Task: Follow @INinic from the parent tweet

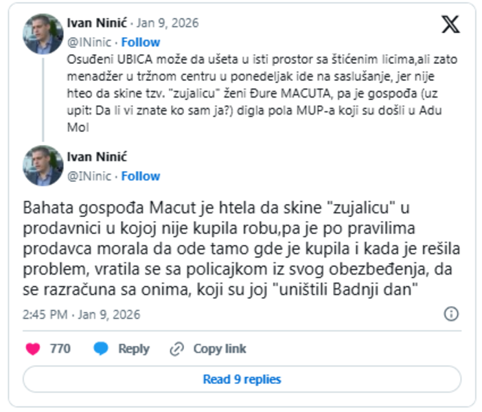Action: click(140, 42)
